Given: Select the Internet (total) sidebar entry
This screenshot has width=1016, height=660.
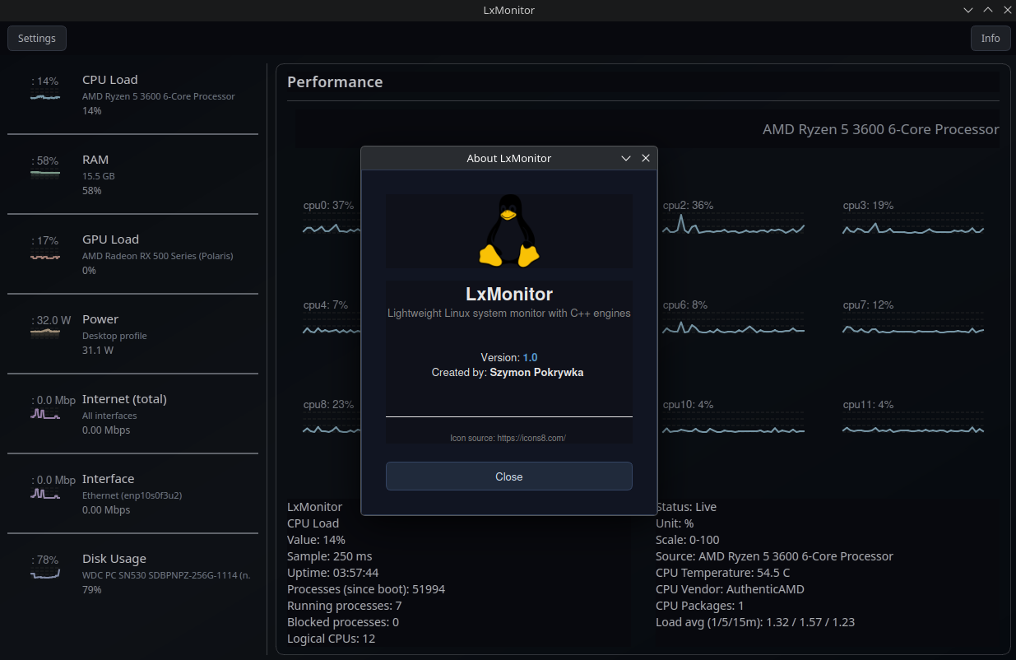Looking at the screenshot, I should click(x=133, y=414).
